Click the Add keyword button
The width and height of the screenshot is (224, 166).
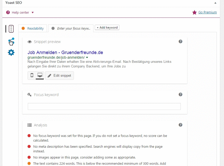[107, 28]
